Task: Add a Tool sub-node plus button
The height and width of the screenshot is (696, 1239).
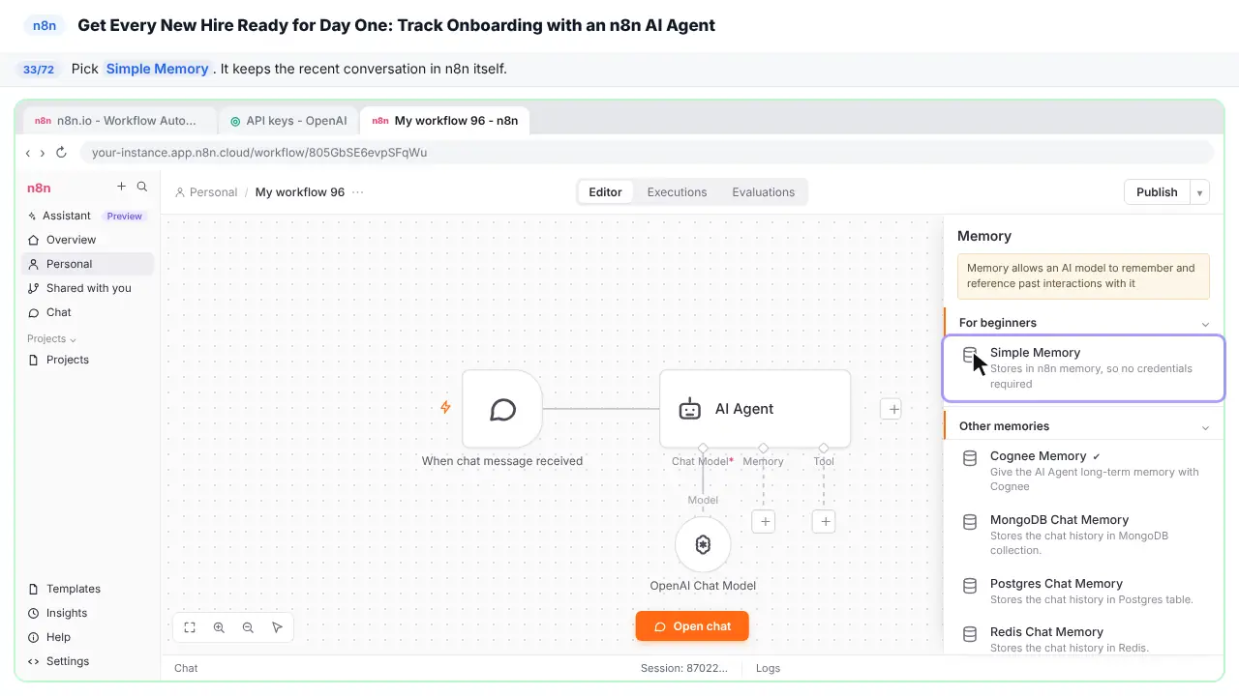Action: (824, 522)
